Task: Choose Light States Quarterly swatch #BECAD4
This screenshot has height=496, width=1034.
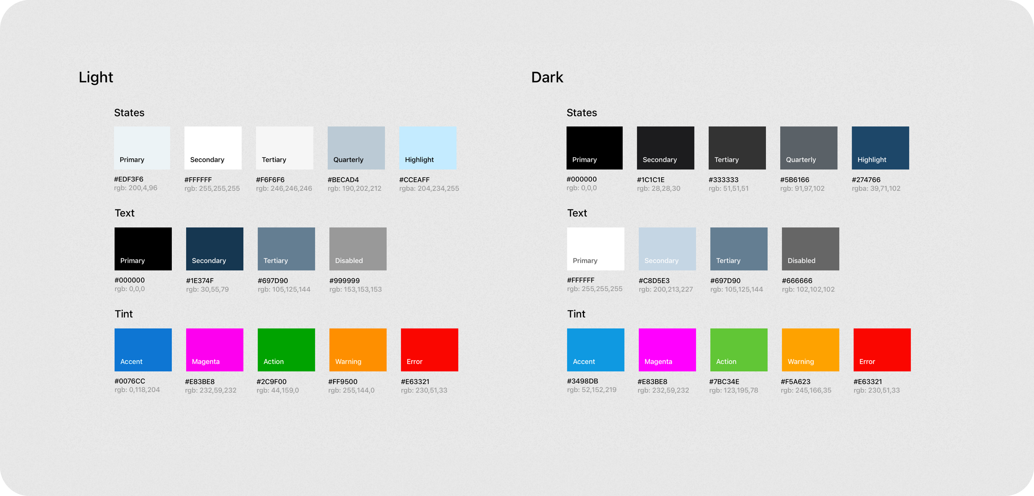Action: (356, 148)
